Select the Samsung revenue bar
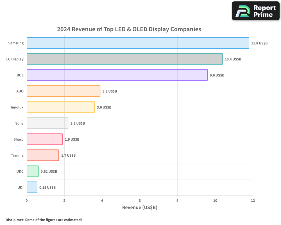 [138, 43]
